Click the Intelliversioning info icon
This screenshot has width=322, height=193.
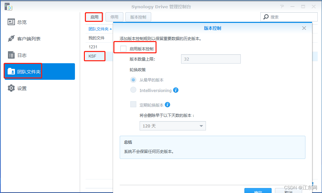pyautogui.click(x=176, y=90)
